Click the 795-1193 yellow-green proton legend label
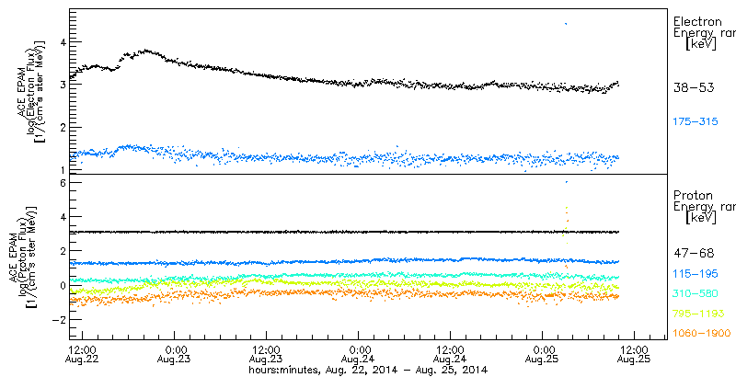 (x=698, y=314)
